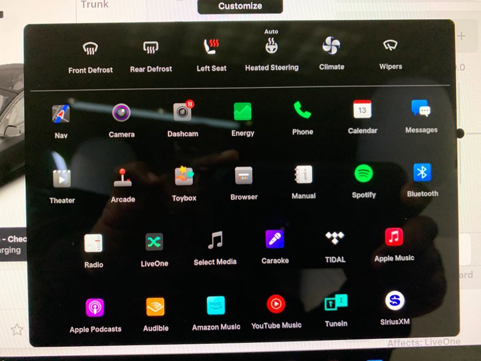Tap the Trunk label
Viewport: 481px width, 361px height.
point(95,4)
